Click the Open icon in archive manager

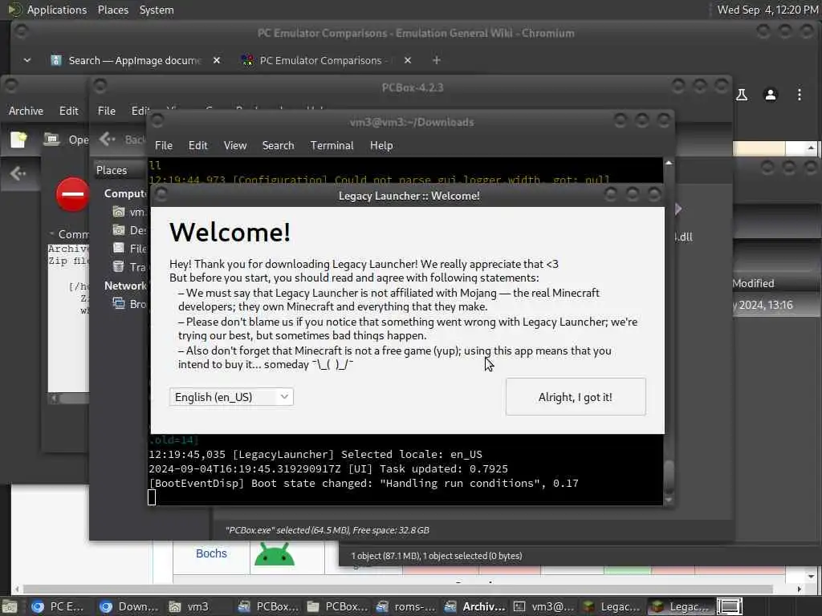point(52,140)
